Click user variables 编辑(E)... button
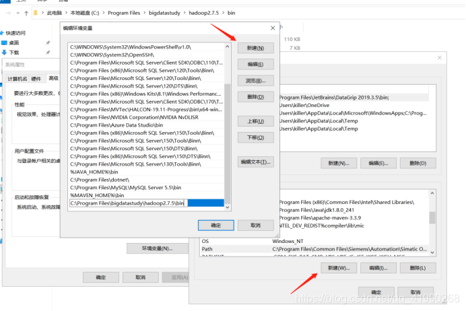Image resolution: width=466 pixels, height=311 pixels. 378,163
